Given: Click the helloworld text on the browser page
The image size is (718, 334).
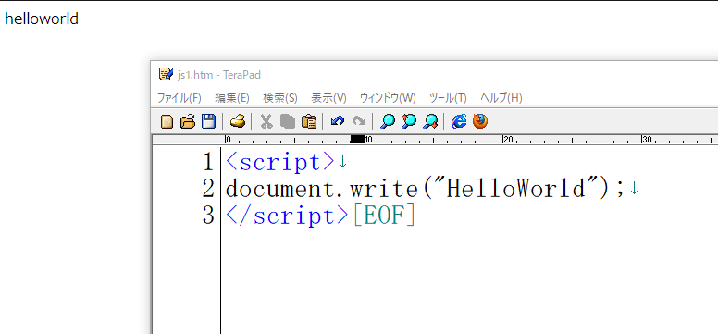Looking at the screenshot, I should [x=42, y=19].
